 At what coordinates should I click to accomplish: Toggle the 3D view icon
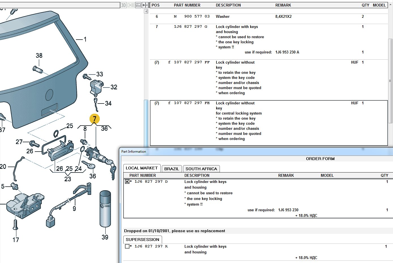(124, 5)
